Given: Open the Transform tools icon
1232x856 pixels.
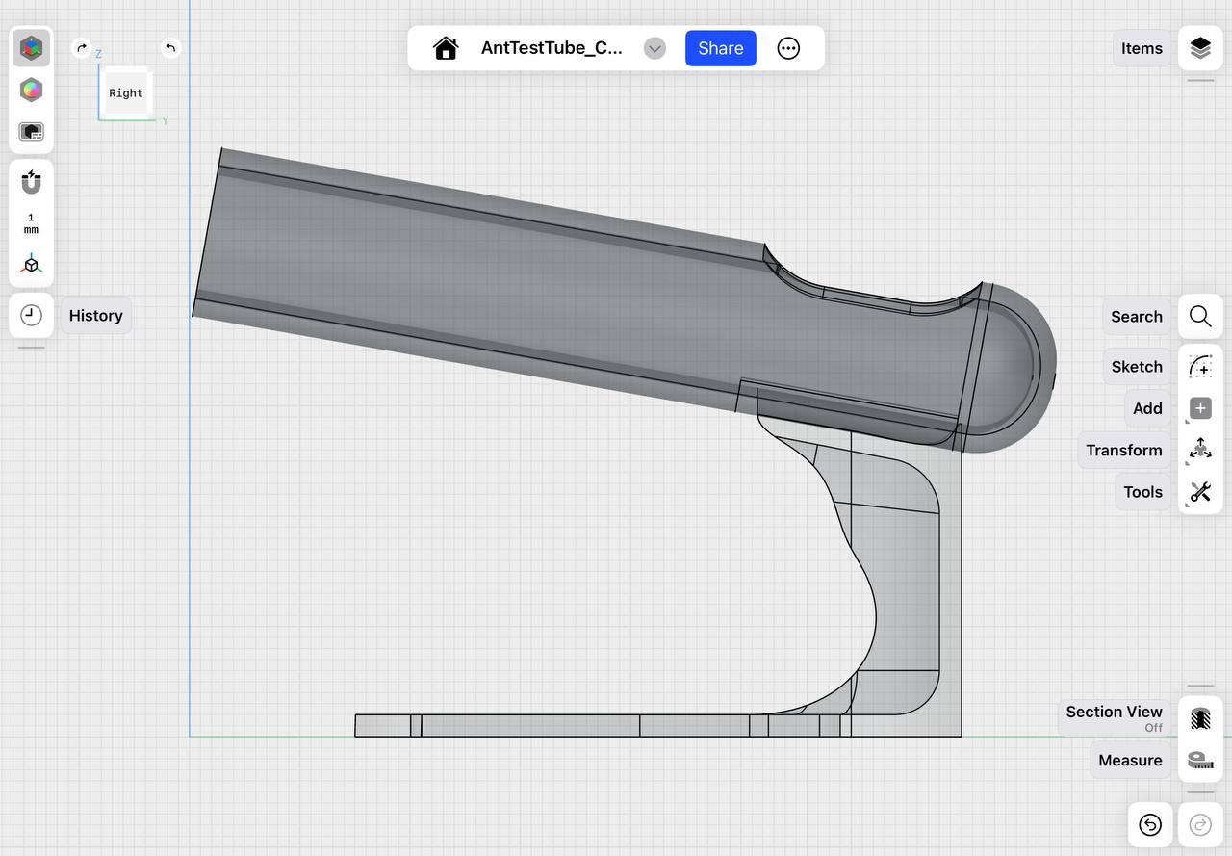Looking at the screenshot, I should 1199,450.
